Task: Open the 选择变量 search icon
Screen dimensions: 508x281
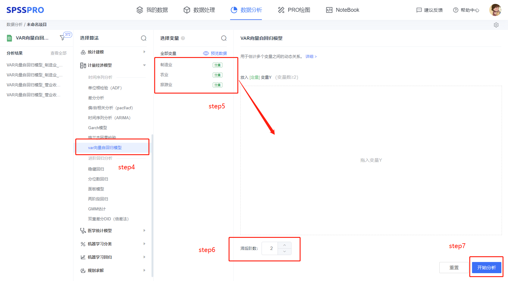Action: (x=224, y=38)
